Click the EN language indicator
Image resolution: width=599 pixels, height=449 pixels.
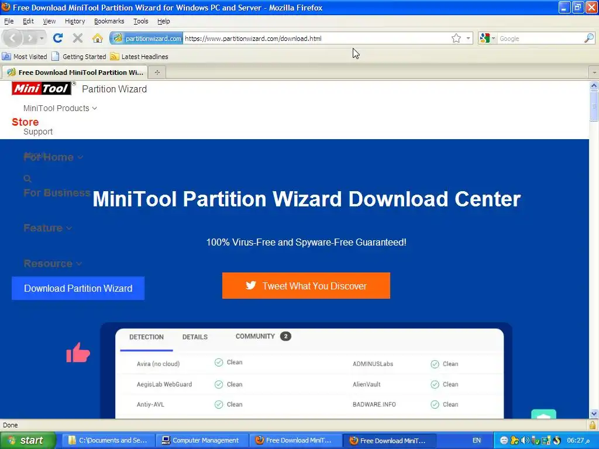pos(476,440)
